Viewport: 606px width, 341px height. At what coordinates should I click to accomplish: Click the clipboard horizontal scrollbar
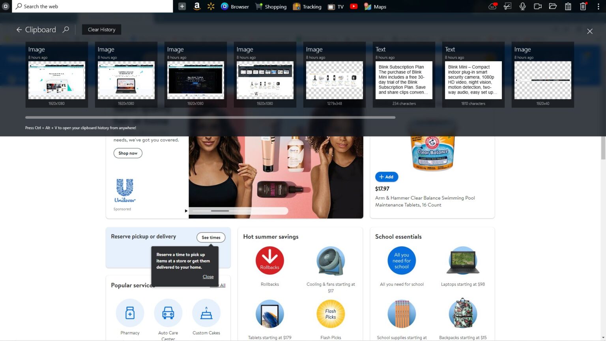click(210, 117)
